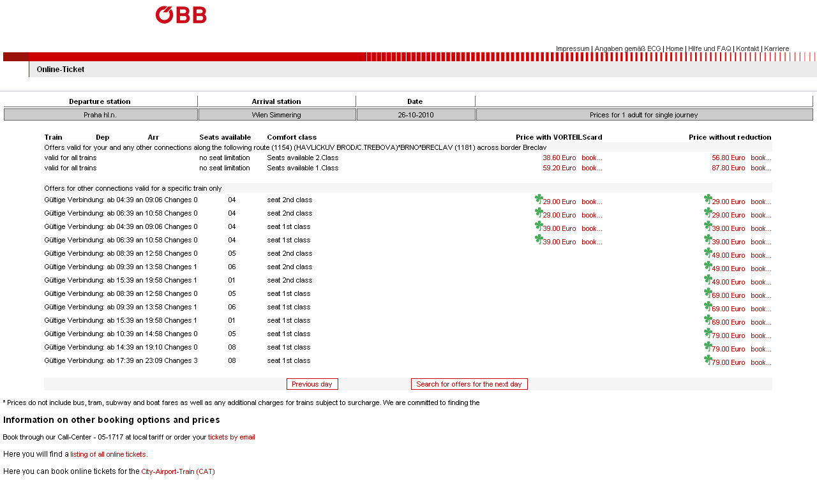Click 'Seats available 2.Class' text
This screenshot has width=817, height=495.
coord(303,158)
